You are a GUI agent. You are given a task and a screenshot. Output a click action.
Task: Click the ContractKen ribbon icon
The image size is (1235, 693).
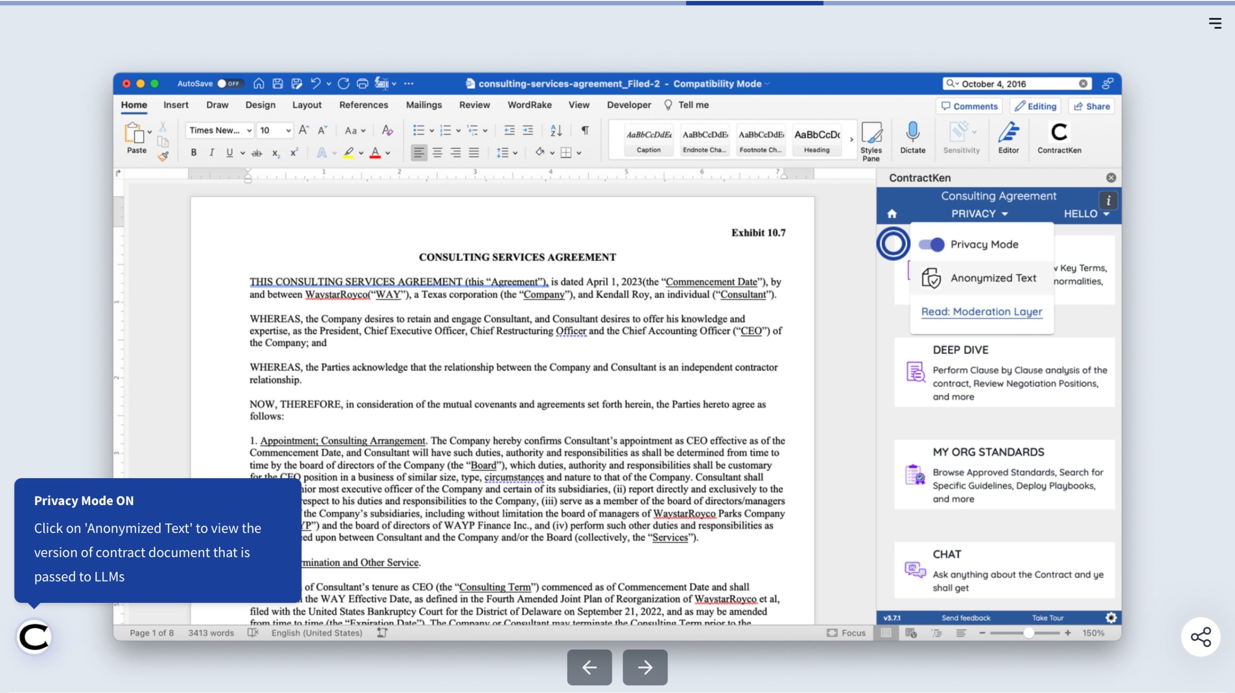tap(1059, 133)
